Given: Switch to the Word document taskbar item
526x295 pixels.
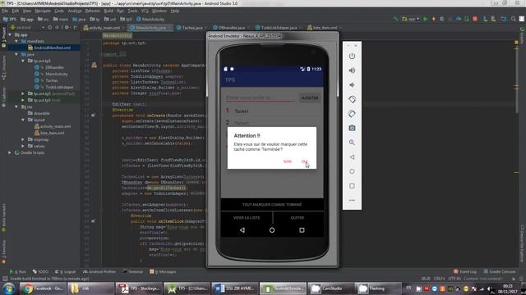Looking at the screenshot, I should (234, 288).
